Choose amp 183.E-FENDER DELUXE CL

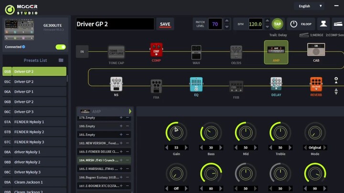pyautogui.click(x=104, y=152)
